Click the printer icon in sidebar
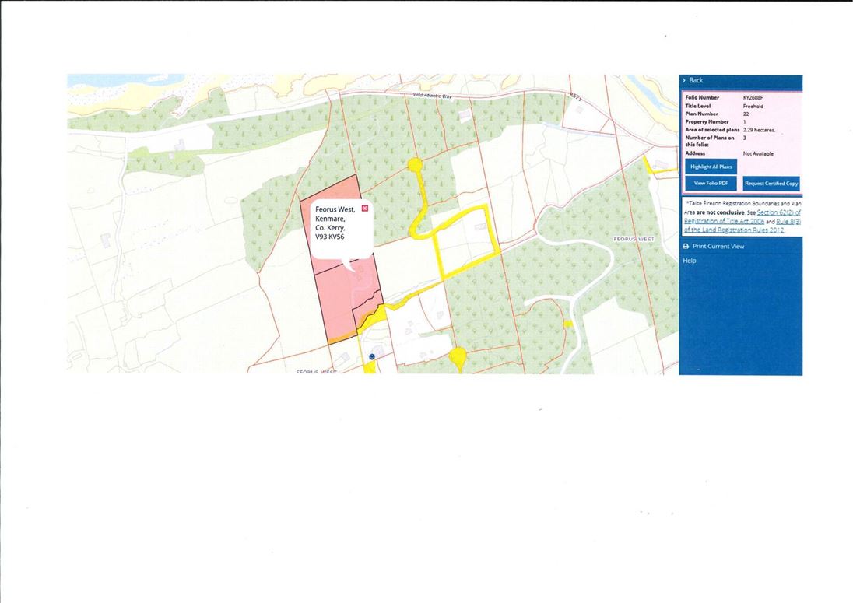The width and height of the screenshot is (853, 603). pos(686,247)
